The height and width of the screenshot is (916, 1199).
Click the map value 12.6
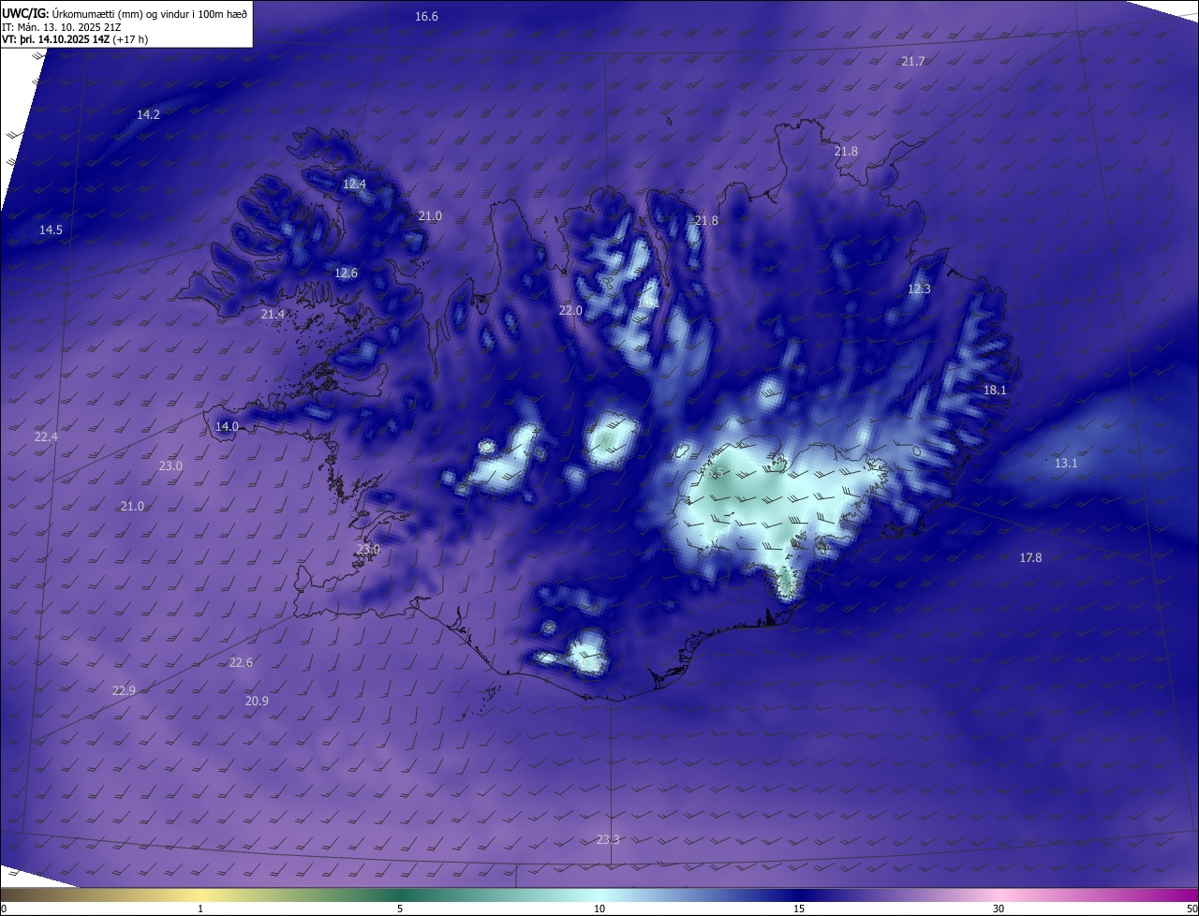point(346,273)
